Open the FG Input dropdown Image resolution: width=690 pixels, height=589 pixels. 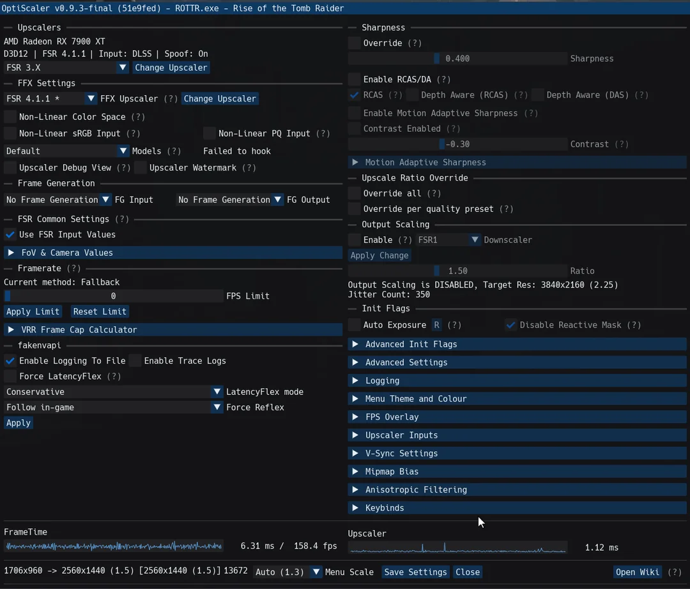click(x=57, y=200)
